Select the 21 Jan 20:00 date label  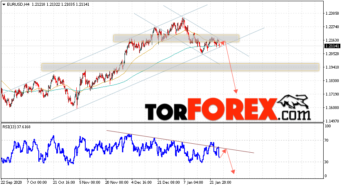[x=220, y=183]
